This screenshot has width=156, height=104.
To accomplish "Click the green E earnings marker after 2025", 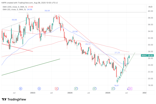I will (113, 88).
